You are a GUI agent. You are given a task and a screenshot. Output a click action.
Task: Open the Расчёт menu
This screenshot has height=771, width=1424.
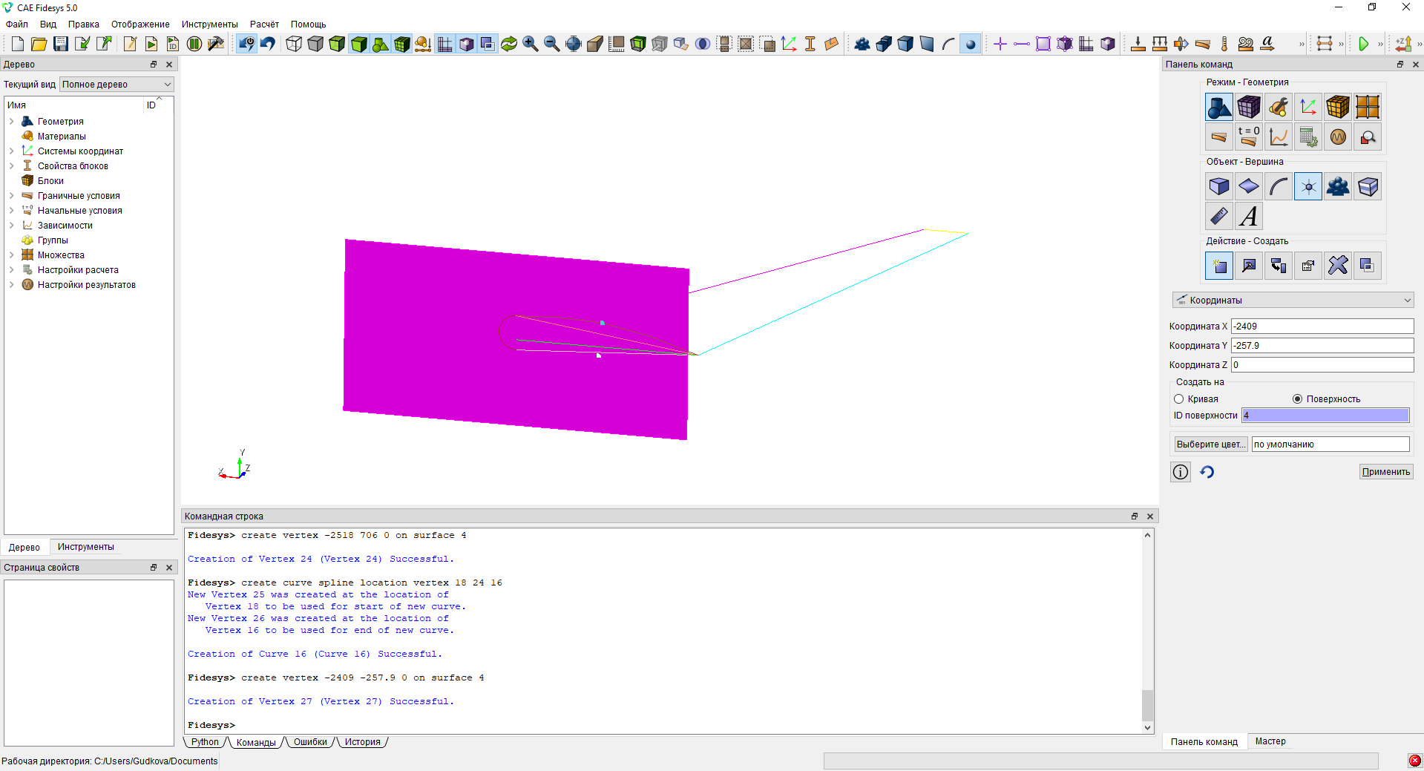pos(264,24)
